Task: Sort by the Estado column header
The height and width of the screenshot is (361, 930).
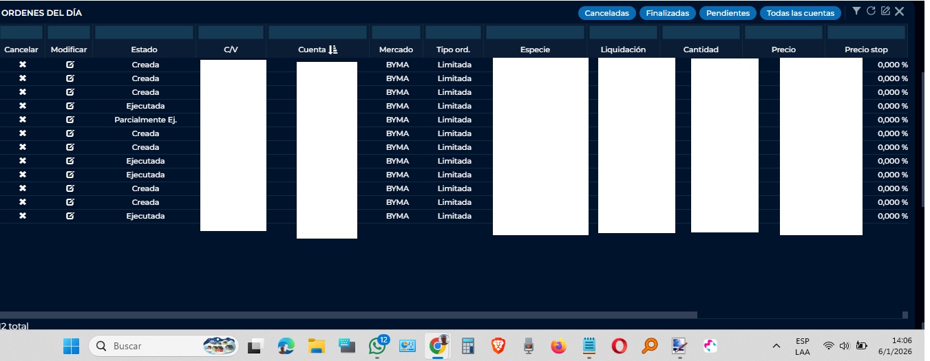Action: pos(144,50)
